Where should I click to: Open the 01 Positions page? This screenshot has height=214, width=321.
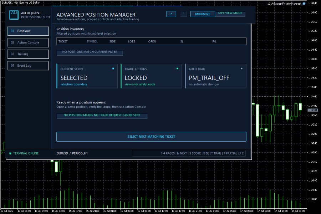click(28, 31)
